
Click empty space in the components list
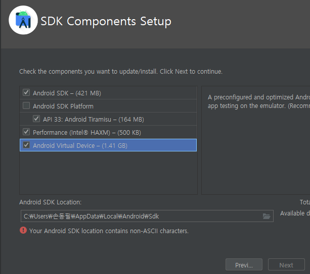tap(108, 173)
